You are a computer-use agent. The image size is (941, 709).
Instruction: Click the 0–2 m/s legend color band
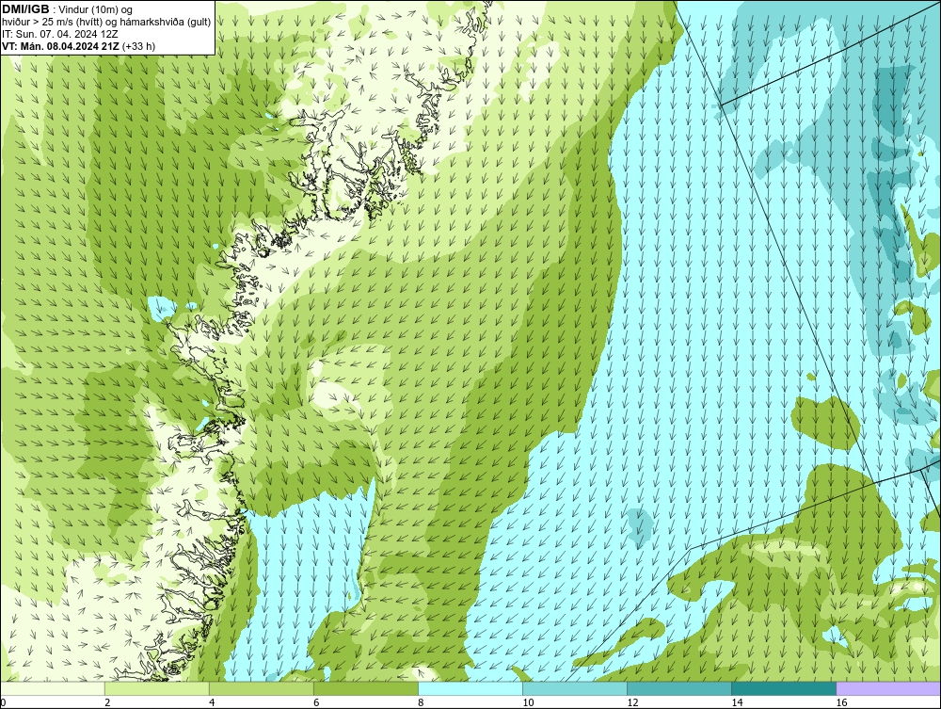53,688
